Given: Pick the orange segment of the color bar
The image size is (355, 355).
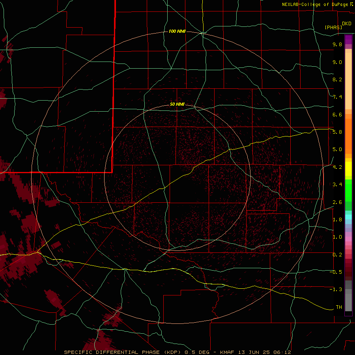Looking at the screenshot, I should pos(348,136).
